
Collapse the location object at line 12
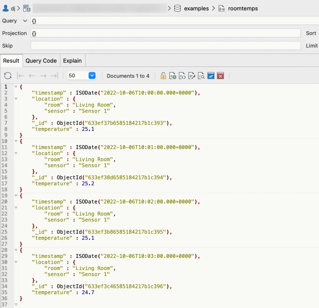click(16, 154)
